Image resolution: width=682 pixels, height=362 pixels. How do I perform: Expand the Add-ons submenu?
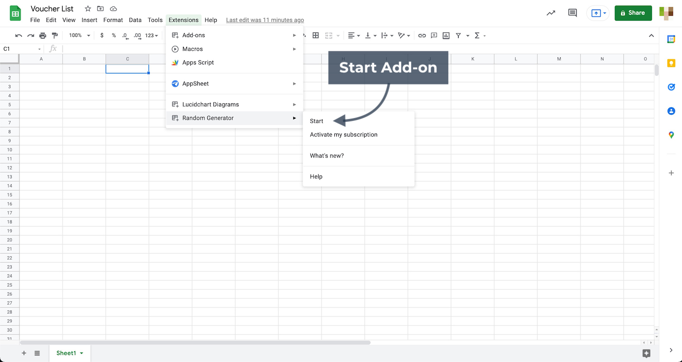tap(234, 35)
